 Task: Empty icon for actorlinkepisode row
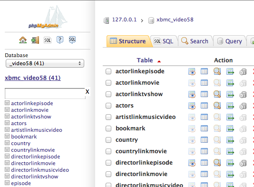[243, 72]
